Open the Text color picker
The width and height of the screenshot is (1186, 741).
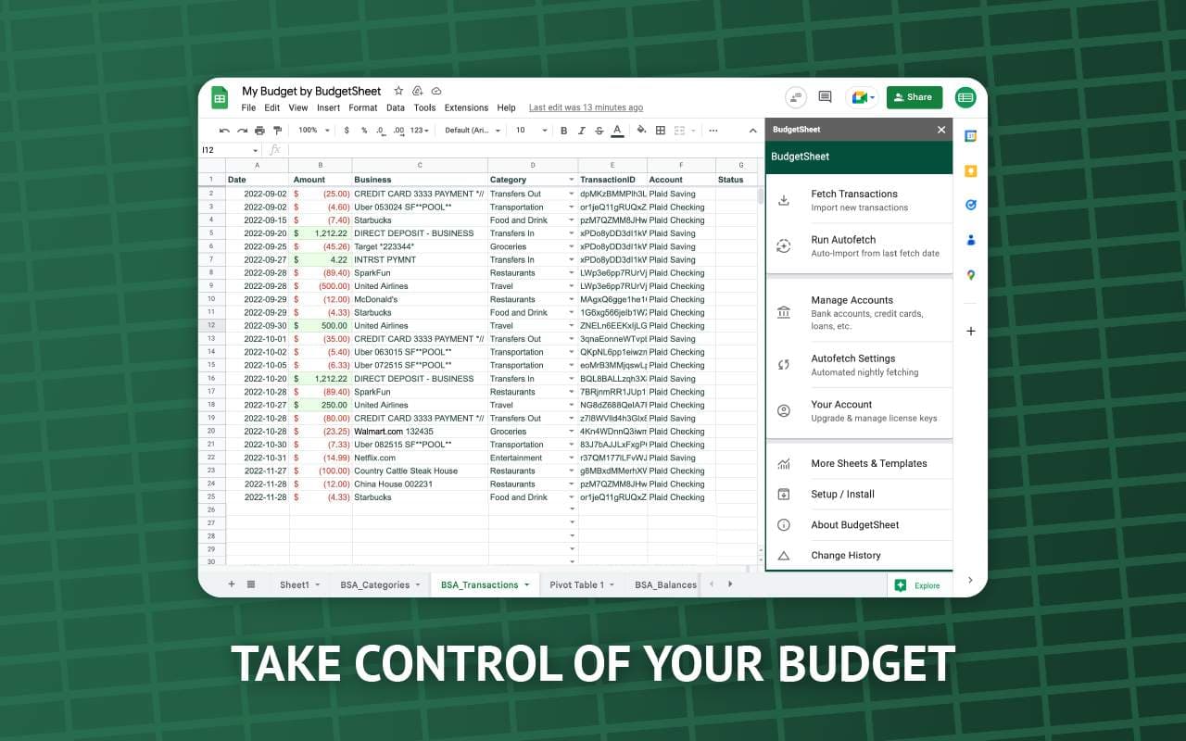pyautogui.click(x=617, y=131)
